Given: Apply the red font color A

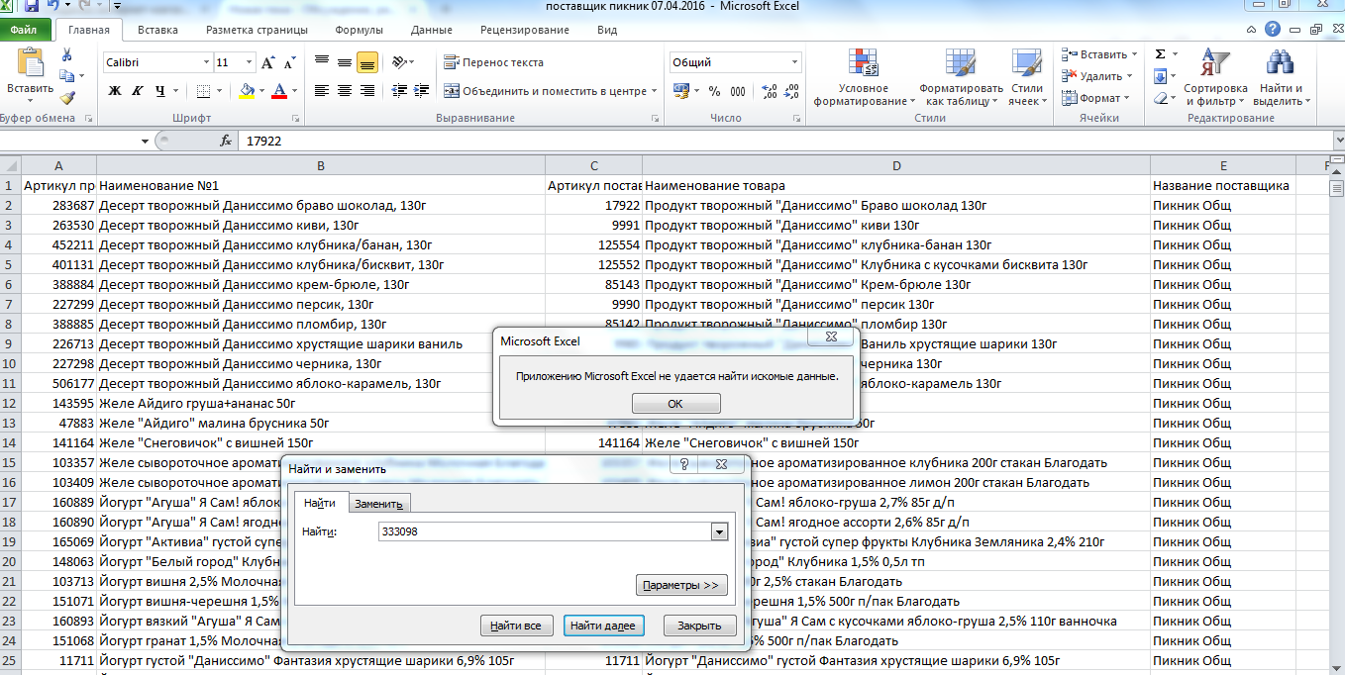Looking at the screenshot, I should (x=279, y=91).
